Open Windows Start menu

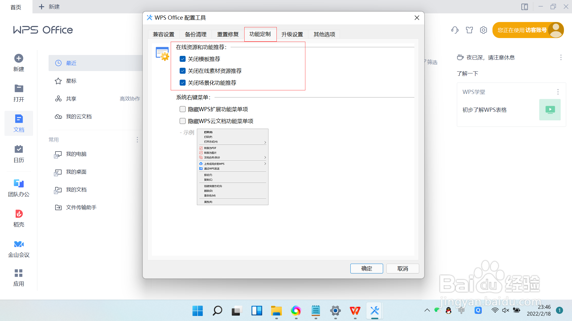[x=198, y=311]
